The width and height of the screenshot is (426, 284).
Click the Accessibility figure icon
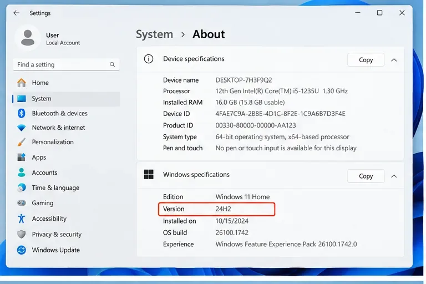[22, 219]
